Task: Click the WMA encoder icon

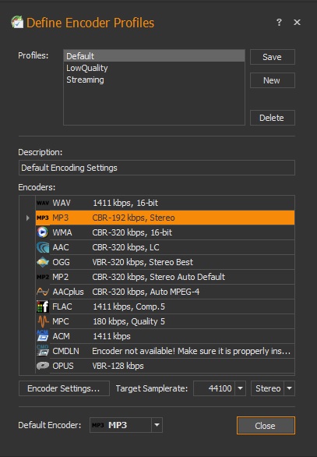Action: pos(43,232)
